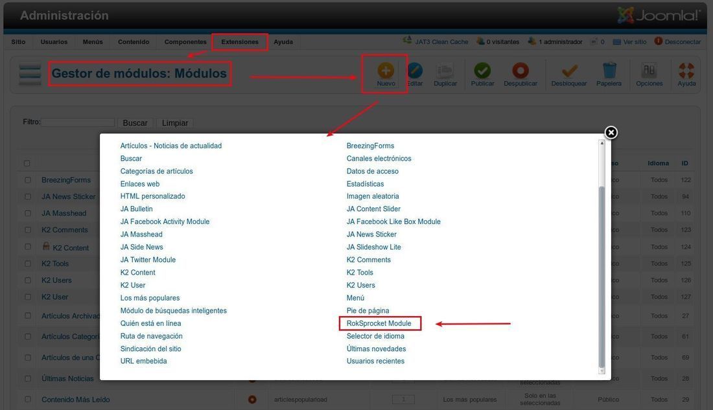
Task: Check the JA Masshead row checkbox
Action: [28, 213]
